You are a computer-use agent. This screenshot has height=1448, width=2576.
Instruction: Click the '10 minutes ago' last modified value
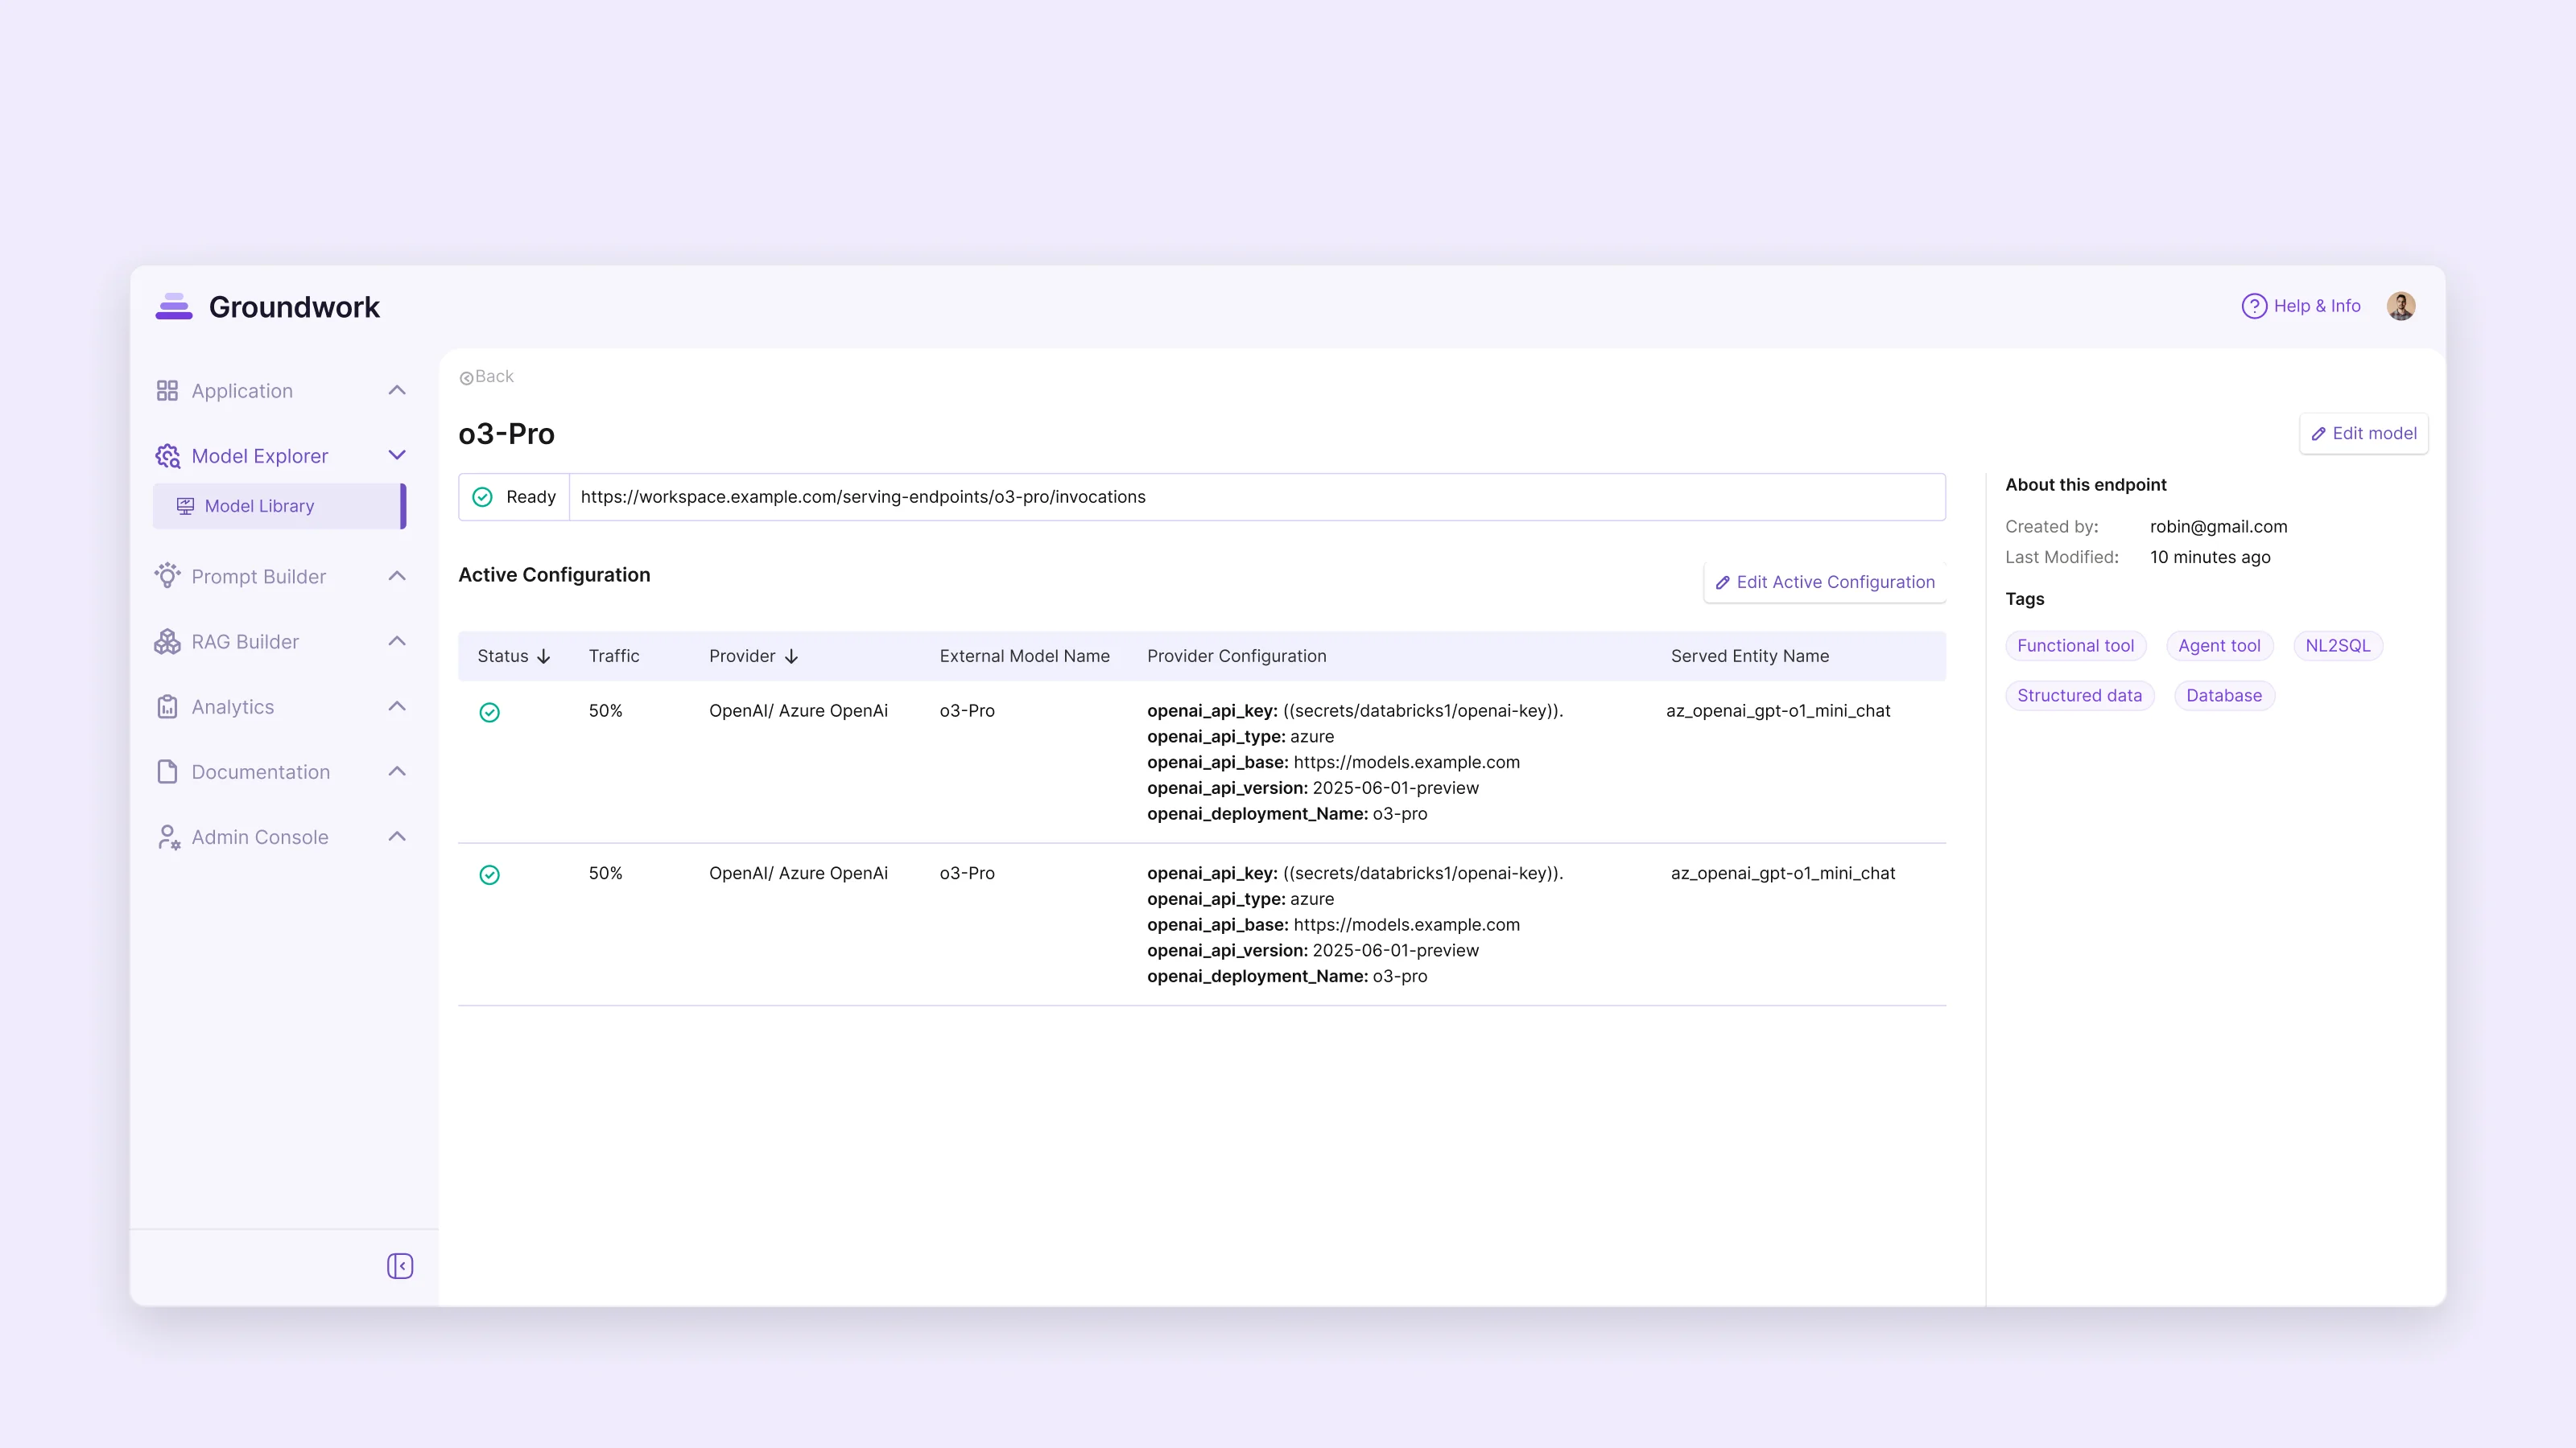(2210, 557)
